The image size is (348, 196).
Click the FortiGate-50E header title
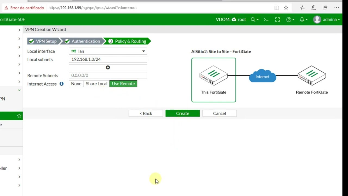(x=13, y=20)
